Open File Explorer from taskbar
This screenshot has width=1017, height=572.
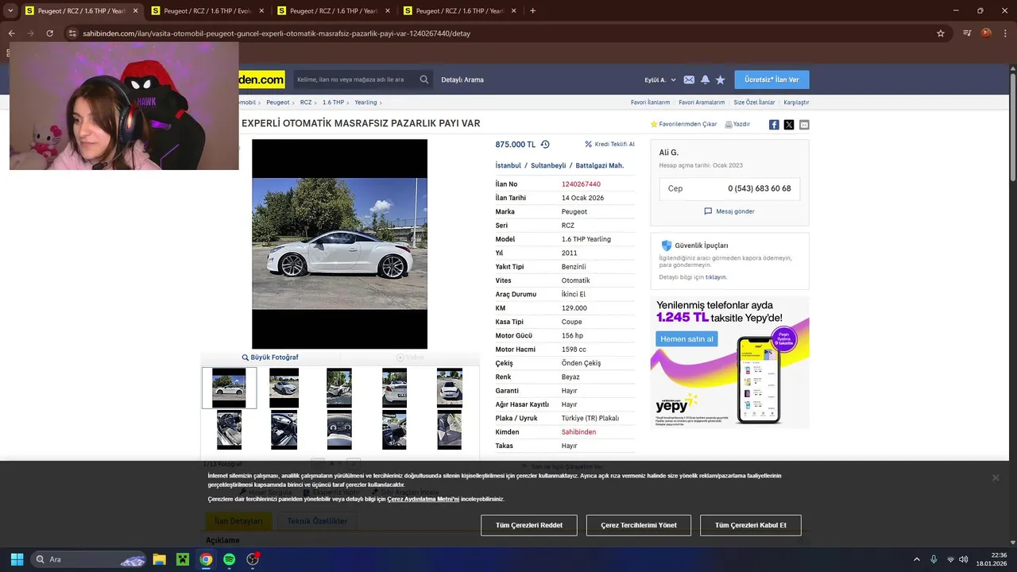click(159, 559)
